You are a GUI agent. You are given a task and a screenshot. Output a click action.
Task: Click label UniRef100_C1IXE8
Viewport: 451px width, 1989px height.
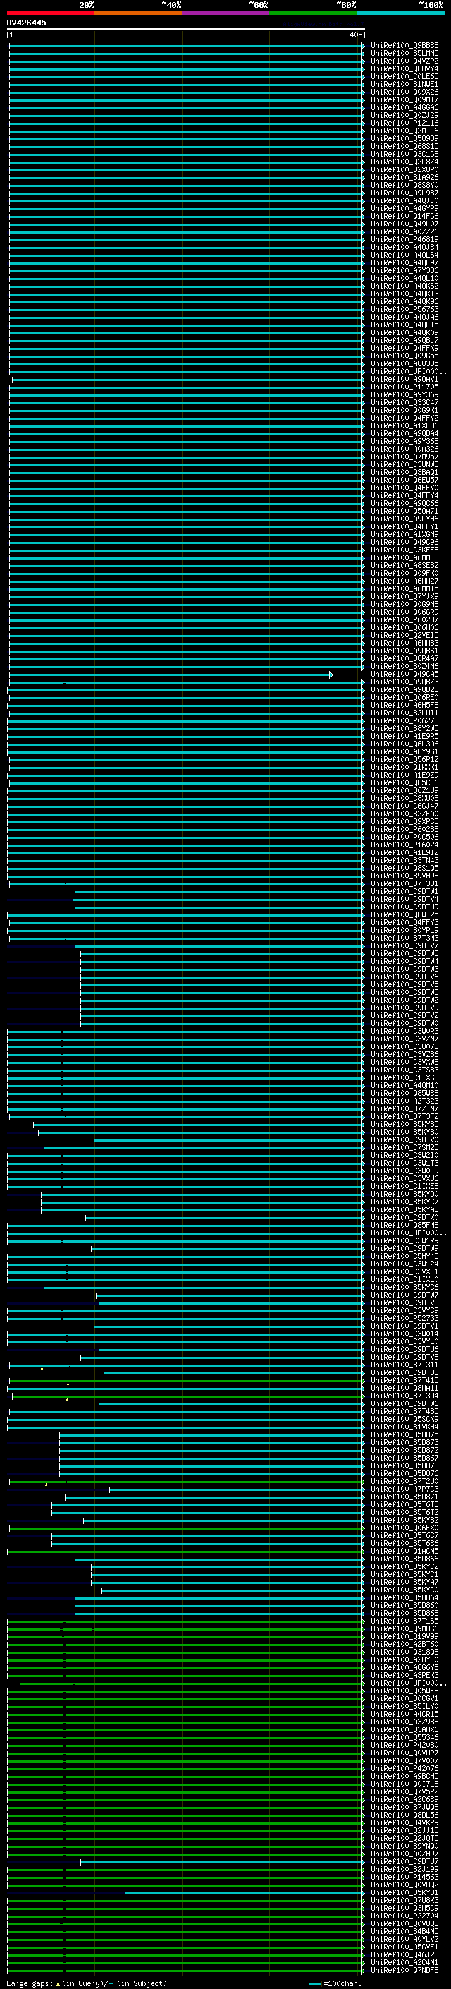[404, 1187]
